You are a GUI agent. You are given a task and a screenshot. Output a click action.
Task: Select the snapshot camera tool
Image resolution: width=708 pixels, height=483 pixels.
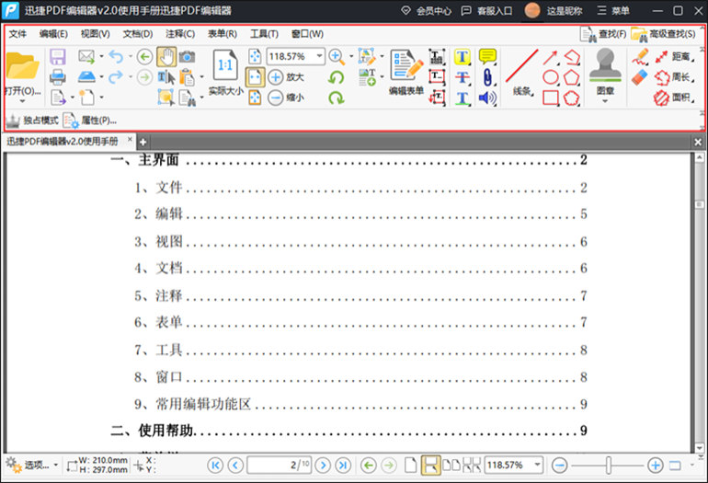click(x=187, y=57)
